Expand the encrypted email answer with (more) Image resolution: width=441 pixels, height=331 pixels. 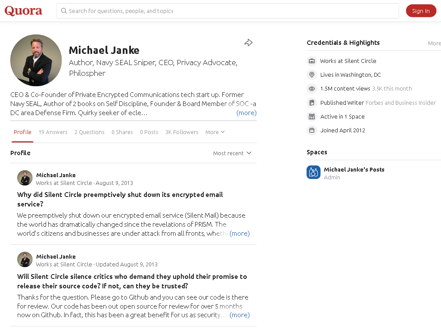pyautogui.click(x=239, y=234)
